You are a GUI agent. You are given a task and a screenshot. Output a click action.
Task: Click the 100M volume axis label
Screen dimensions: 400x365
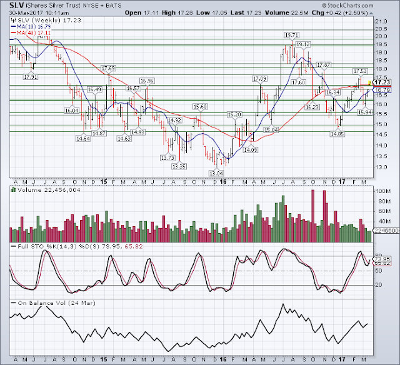point(383,191)
